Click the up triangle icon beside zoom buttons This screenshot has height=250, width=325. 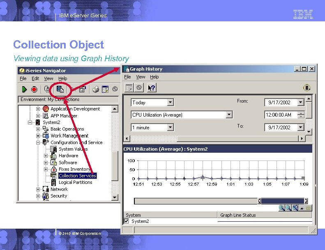coord(302,208)
